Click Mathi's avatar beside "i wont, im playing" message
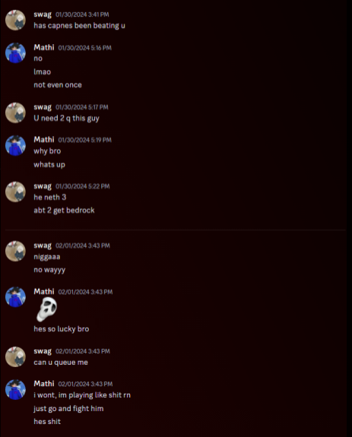This screenshot has width=352, height=437. tap(16, 390)
